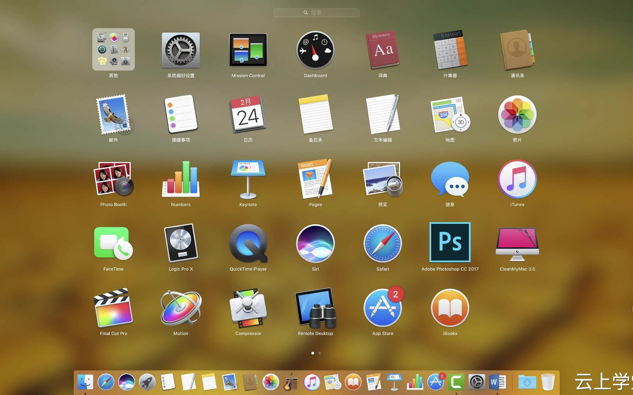Launch Siri from the Launchpad grid
This screenshot has width=633, height=395.
click(315, 244)
